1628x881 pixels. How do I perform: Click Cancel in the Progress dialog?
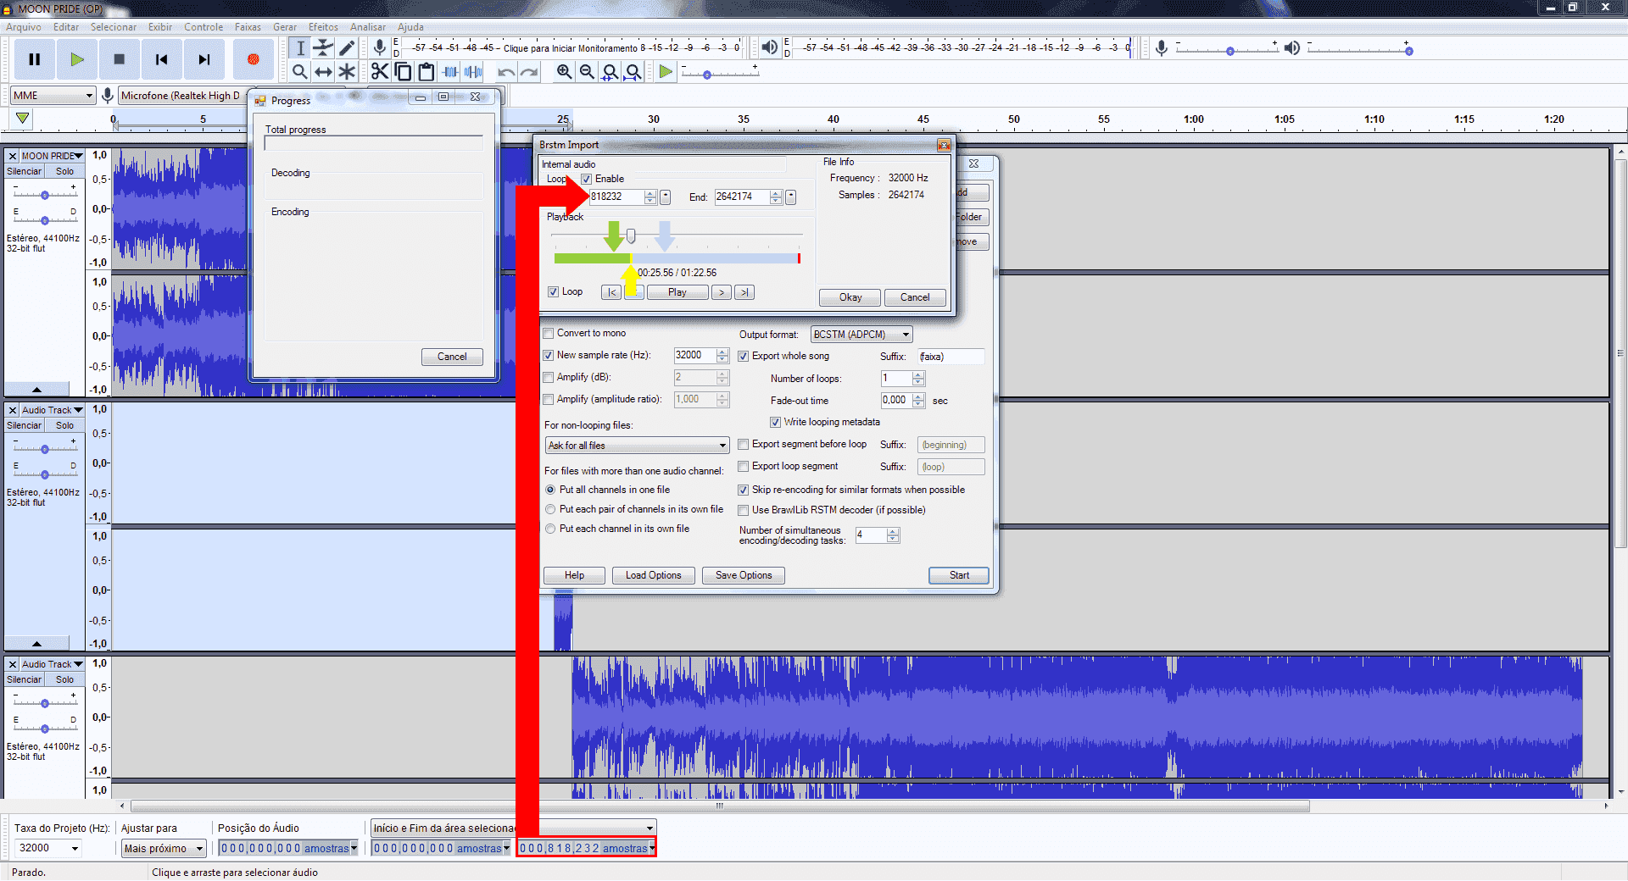[452, 357]
